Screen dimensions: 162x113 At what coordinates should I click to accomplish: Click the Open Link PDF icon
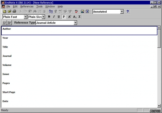click(x=60, y=11)
